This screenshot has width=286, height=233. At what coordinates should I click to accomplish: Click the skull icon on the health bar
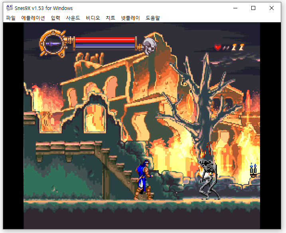[x=149, y=46]
